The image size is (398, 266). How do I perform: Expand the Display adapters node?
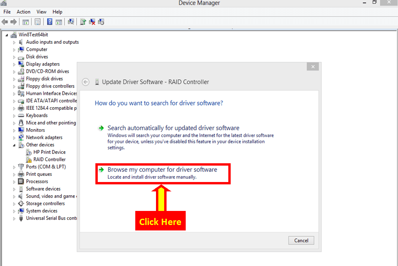click(x=14, y=64)
